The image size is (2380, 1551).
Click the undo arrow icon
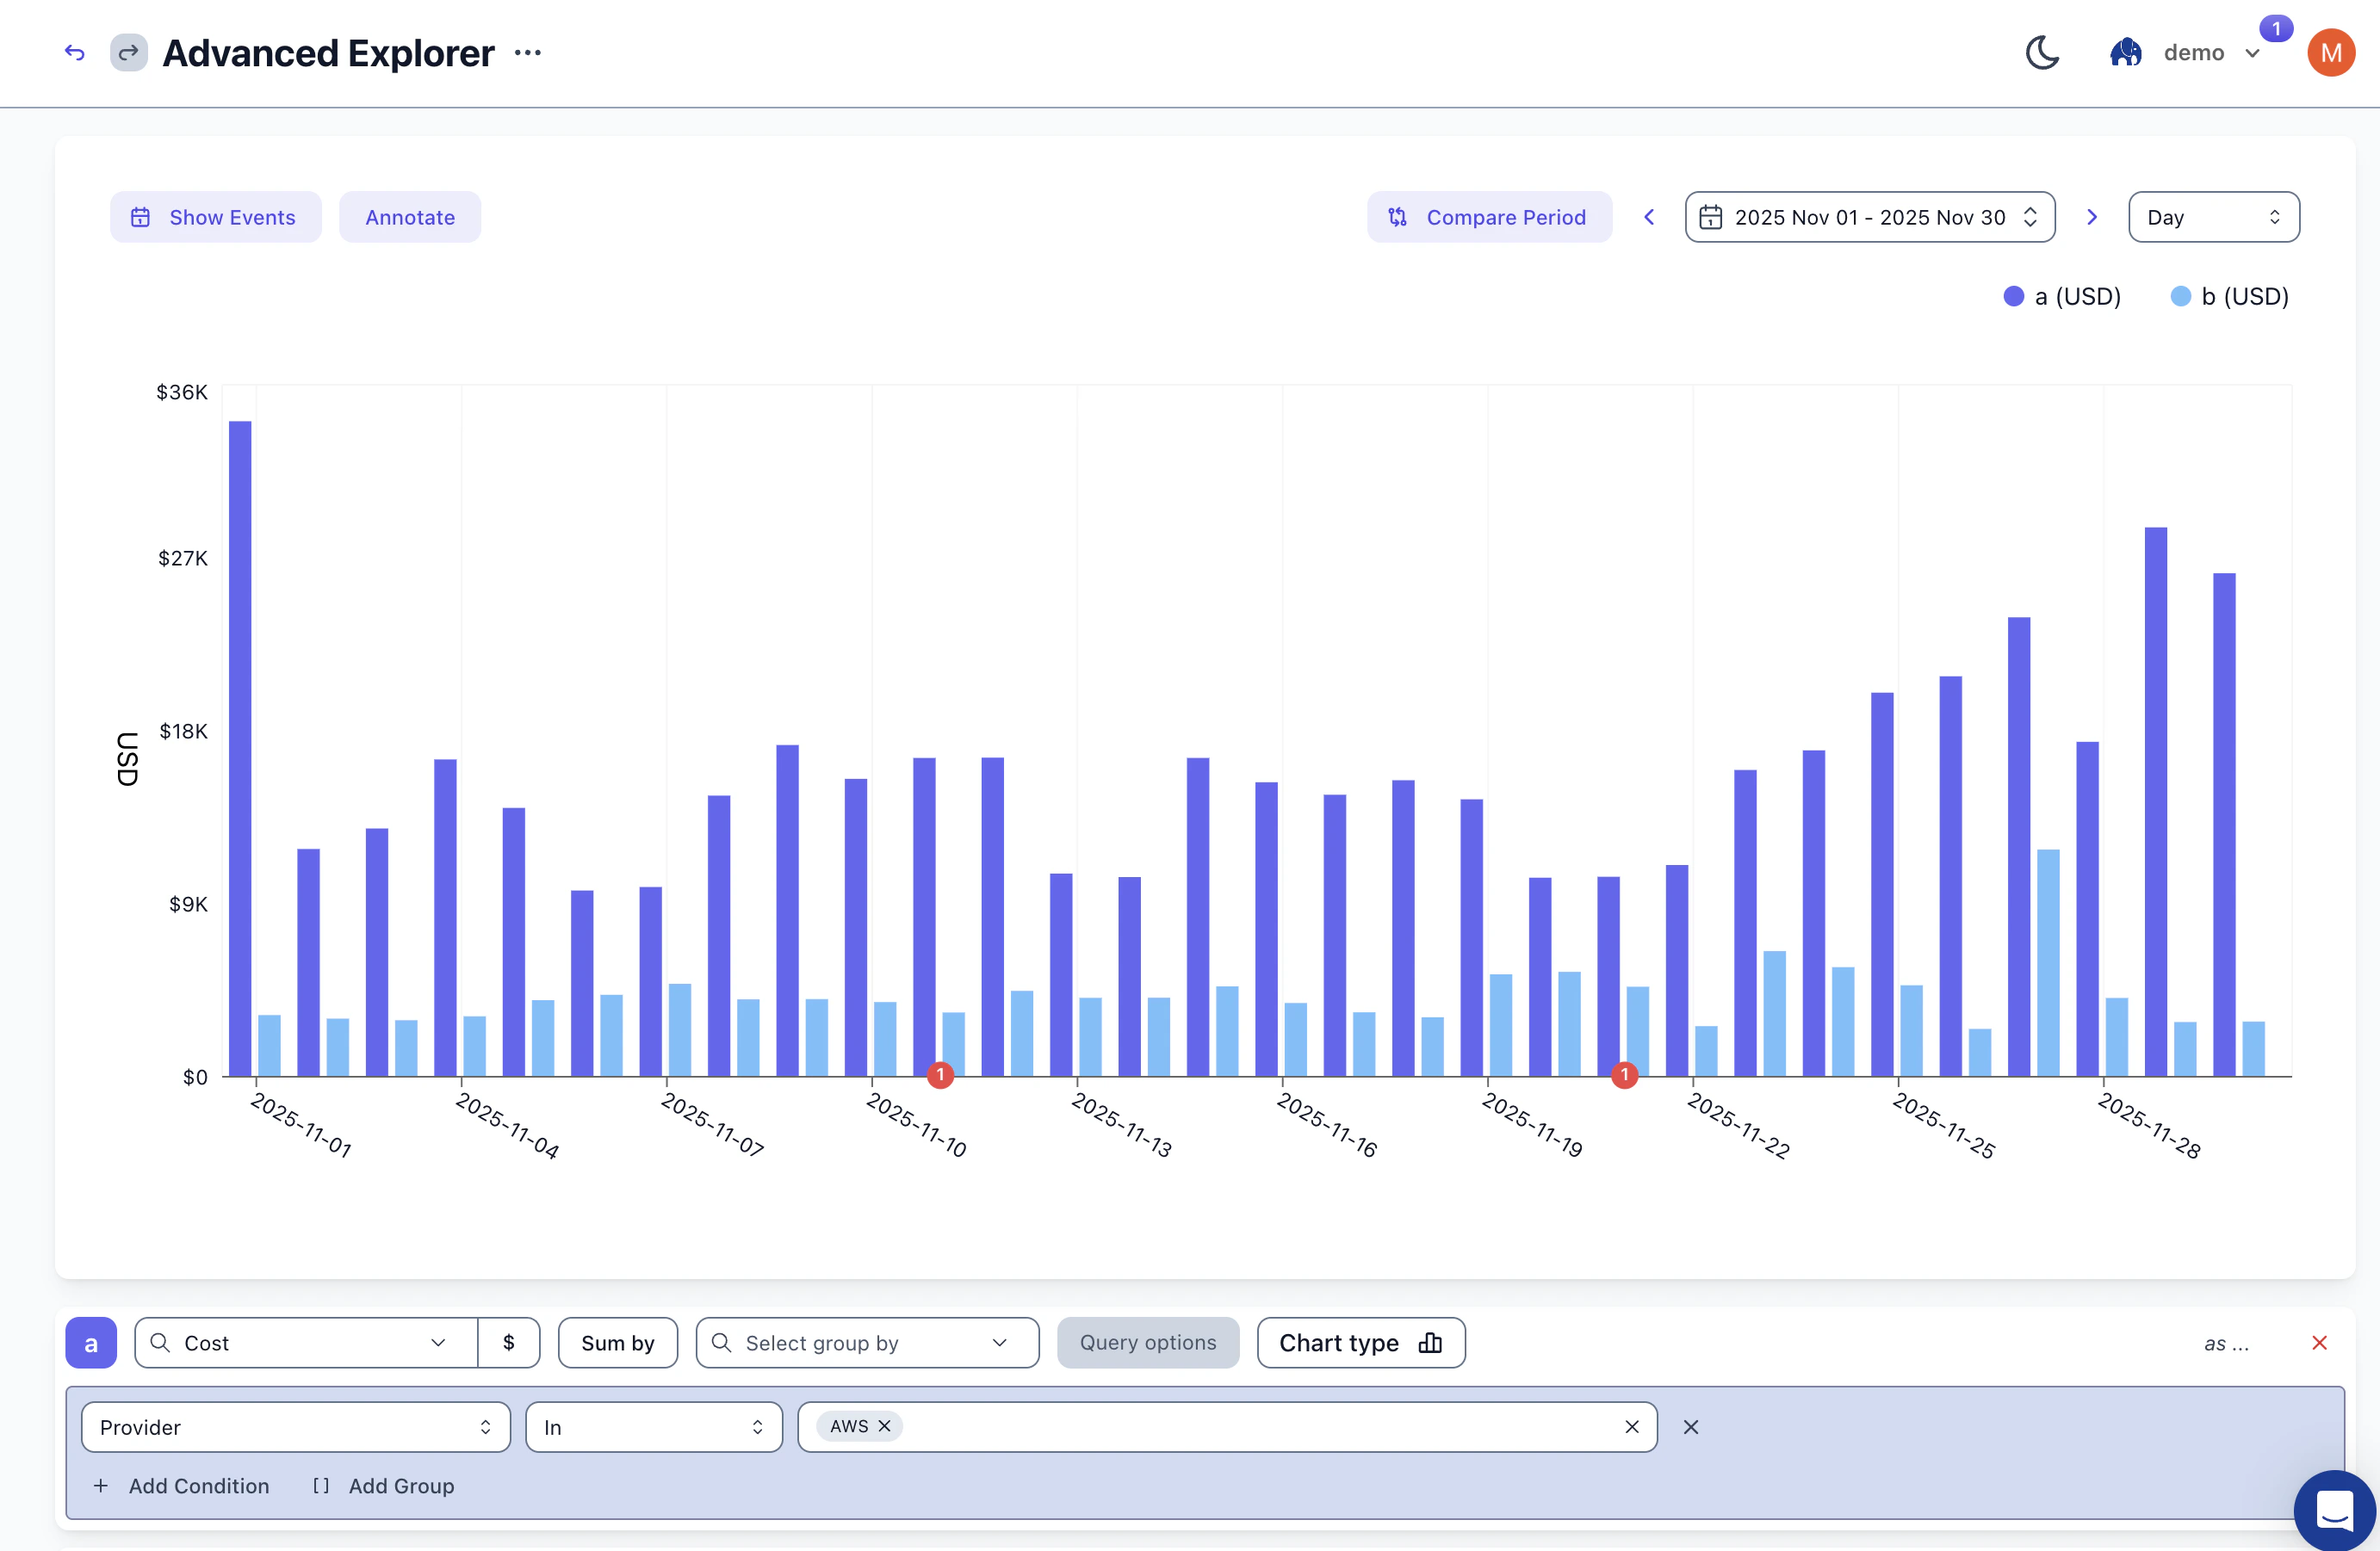(74, 52)
